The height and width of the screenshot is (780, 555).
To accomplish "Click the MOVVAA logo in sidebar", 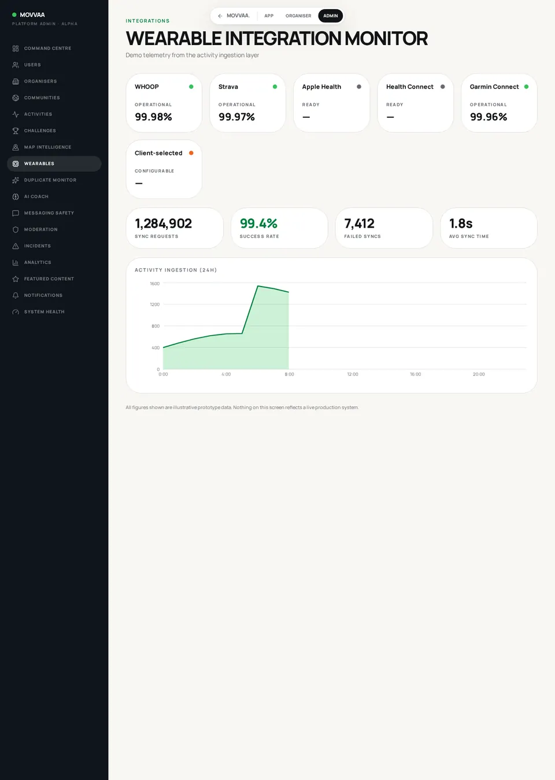I will tap(28, 15).
